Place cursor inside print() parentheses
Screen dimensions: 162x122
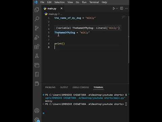(x=63, y=44)
